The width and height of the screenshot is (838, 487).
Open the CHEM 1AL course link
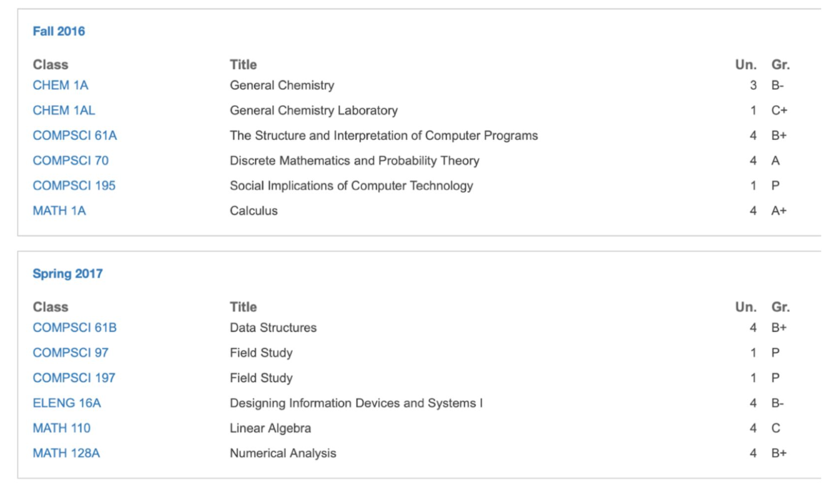pos(64,111)
